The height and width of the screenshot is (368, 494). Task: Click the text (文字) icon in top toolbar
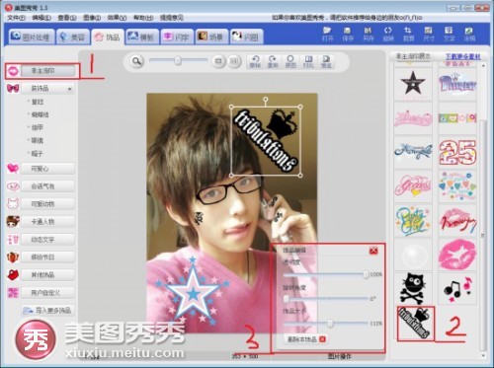coord(449,34)
